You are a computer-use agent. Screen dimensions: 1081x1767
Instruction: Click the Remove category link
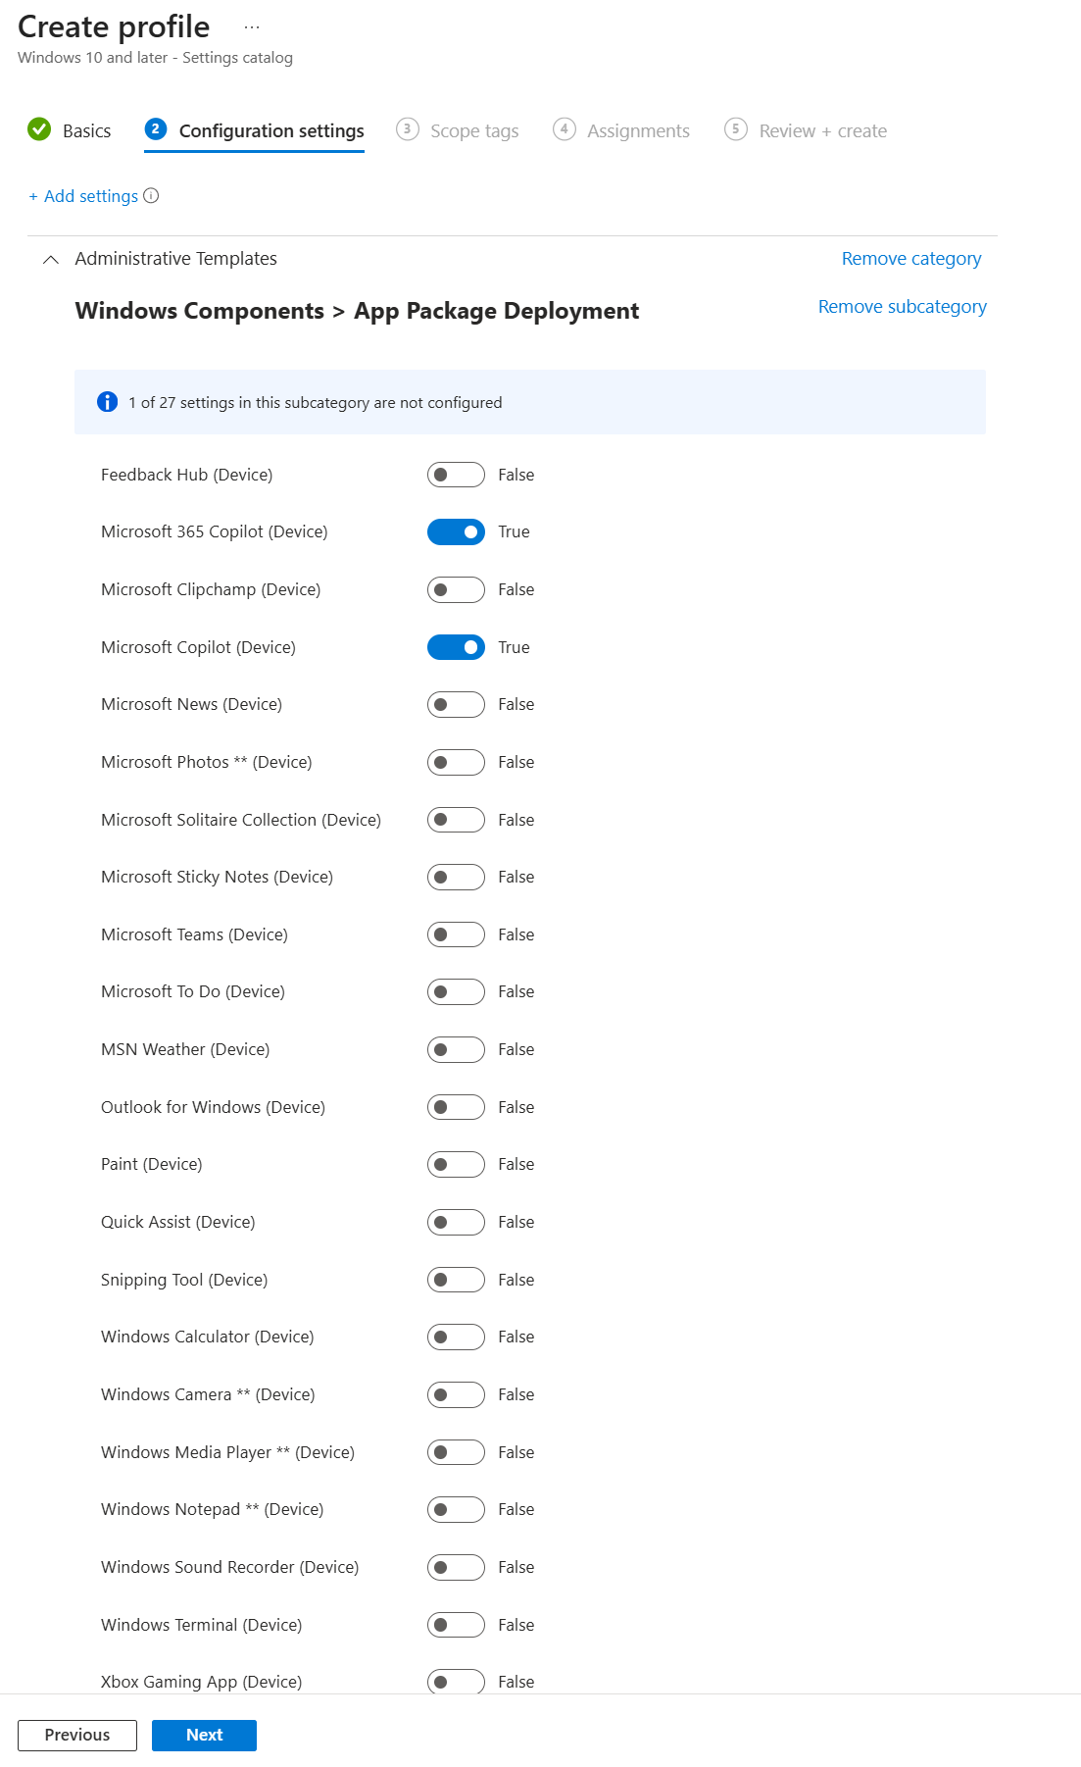910,259
